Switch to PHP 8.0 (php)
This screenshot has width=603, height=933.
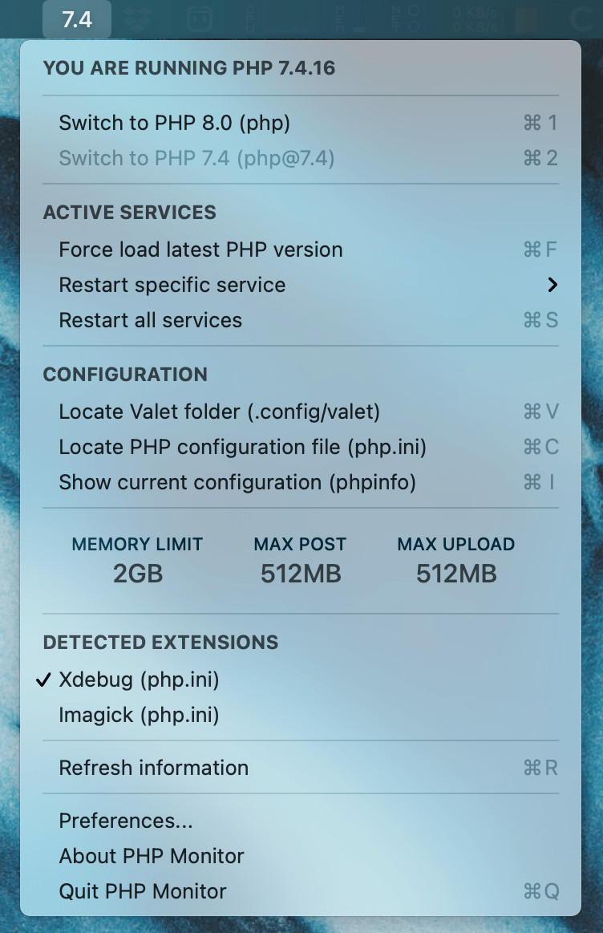coord(301,124)
